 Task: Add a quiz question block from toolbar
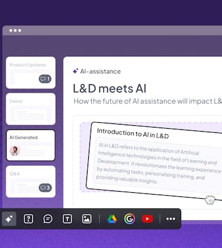(28, 219)
